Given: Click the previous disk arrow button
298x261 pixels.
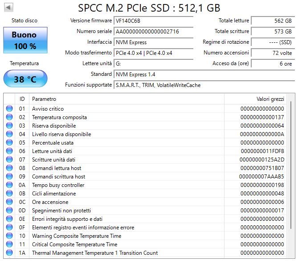Looking at the screenshot, I should [8, 8].
